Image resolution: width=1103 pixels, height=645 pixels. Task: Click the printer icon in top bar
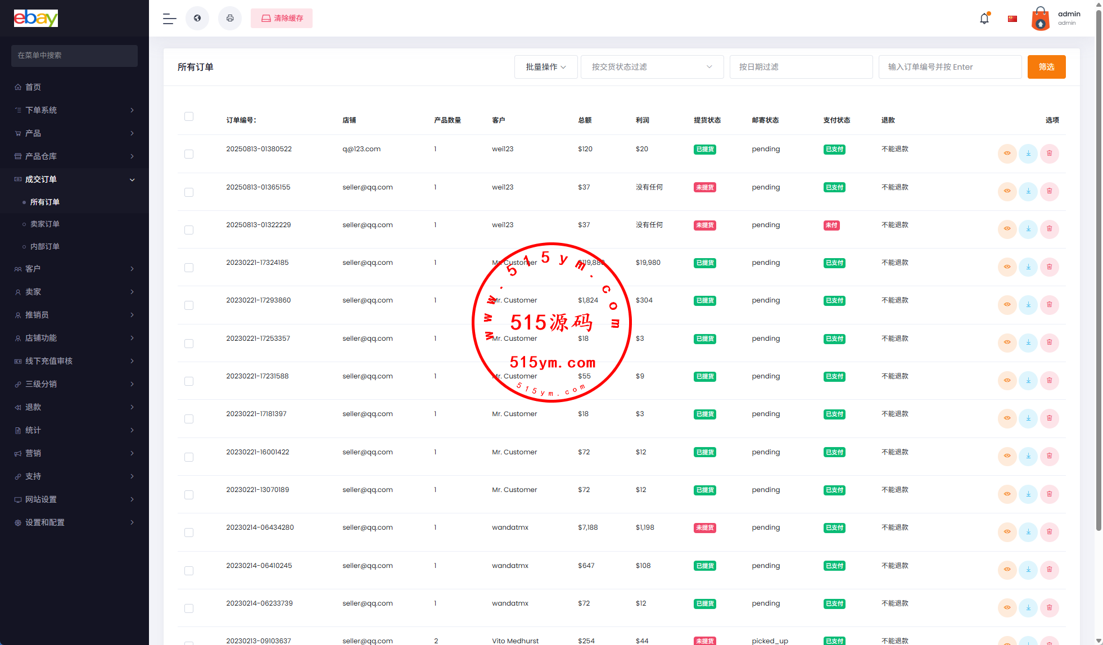coord(230,19)
